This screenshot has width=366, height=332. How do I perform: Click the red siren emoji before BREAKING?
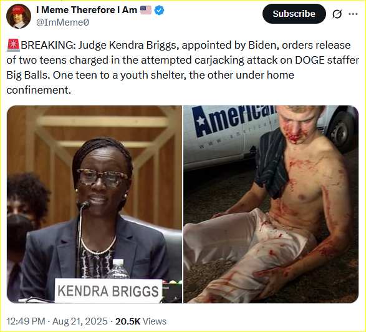pos(13,45)
